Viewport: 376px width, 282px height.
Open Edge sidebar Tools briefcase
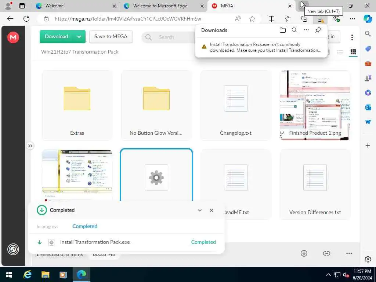tap(368, 64)
